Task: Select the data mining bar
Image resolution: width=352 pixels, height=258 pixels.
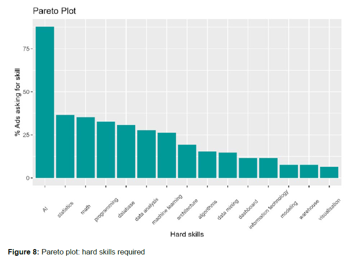Action: tap(228, 165)
